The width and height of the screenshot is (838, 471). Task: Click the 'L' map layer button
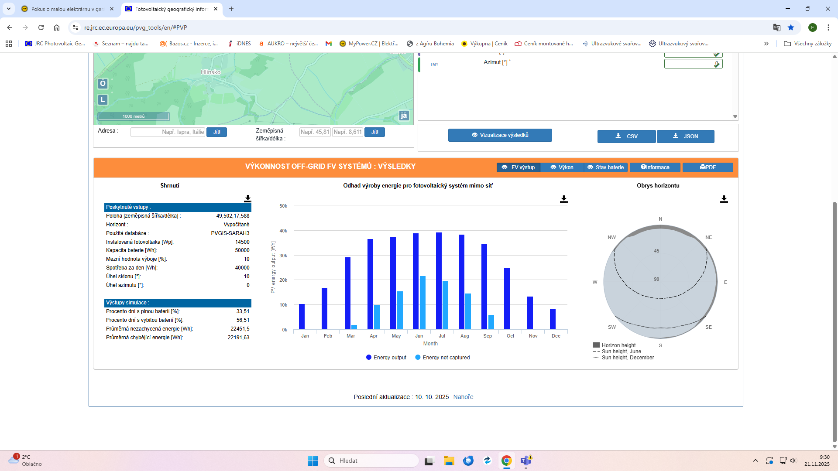point(103,100)
